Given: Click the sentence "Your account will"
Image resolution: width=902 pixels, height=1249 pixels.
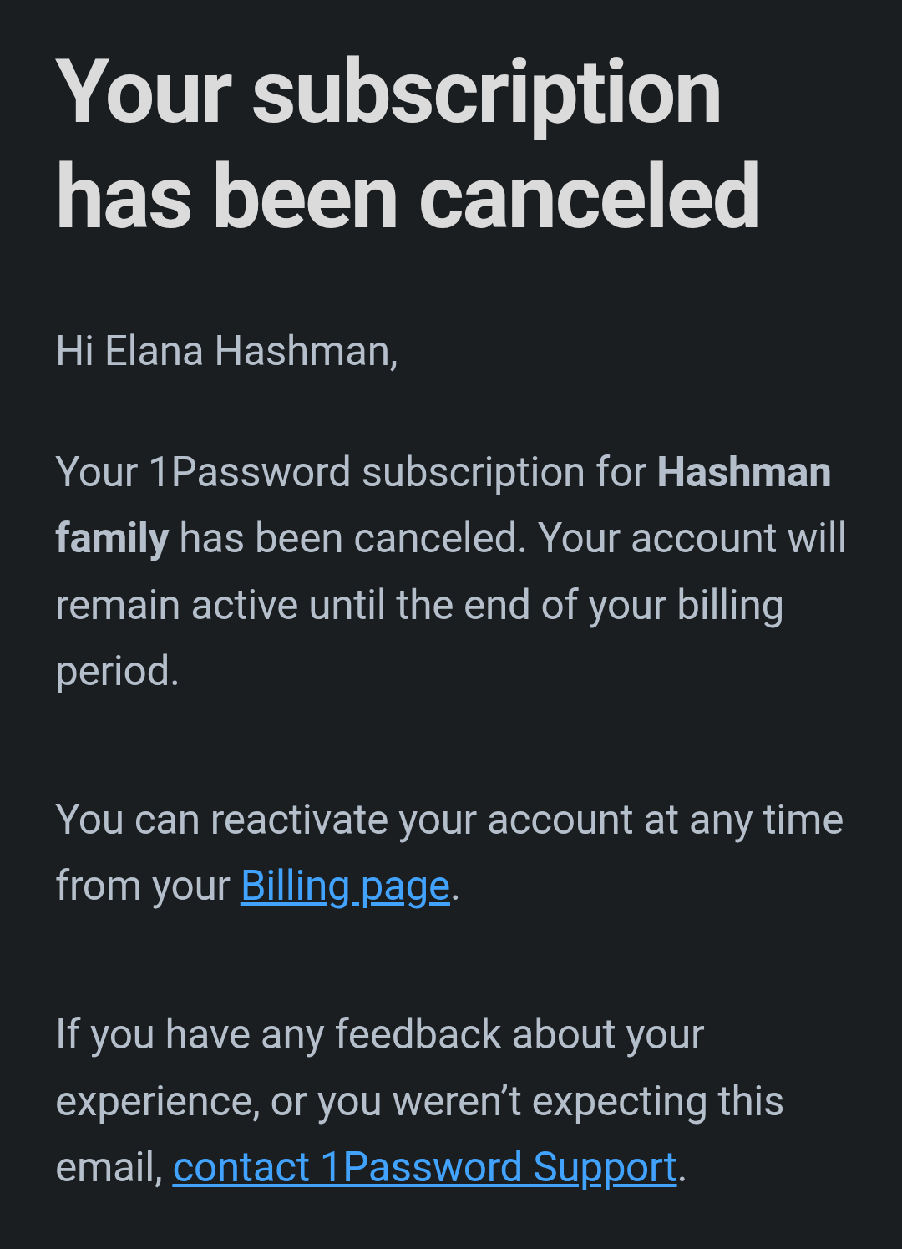Looking at the screenshot, I should (692, 539).
